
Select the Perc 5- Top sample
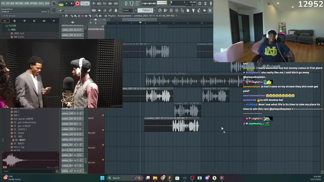click(19, 147)
